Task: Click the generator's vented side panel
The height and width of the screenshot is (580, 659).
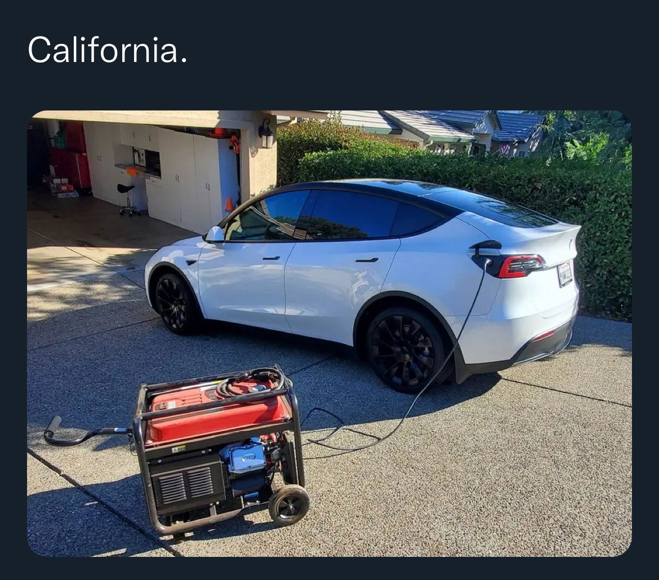Action: pyautogui.click(x=186, y=485)
